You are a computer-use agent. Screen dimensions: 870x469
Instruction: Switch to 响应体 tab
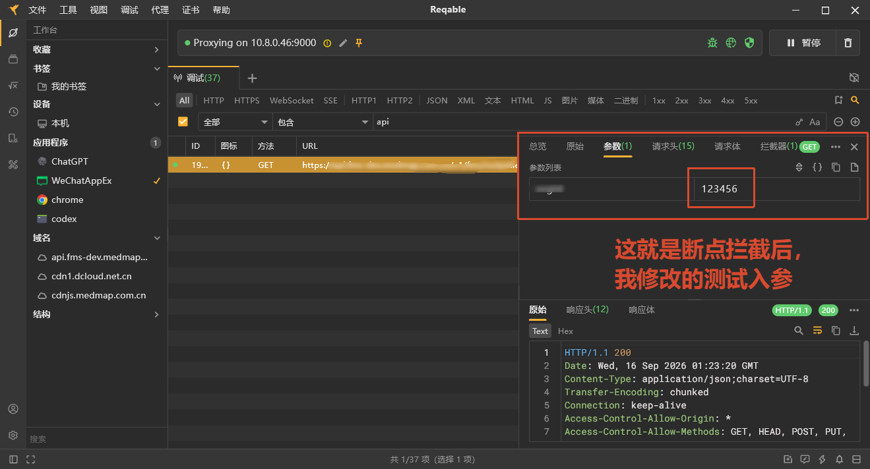642,310
